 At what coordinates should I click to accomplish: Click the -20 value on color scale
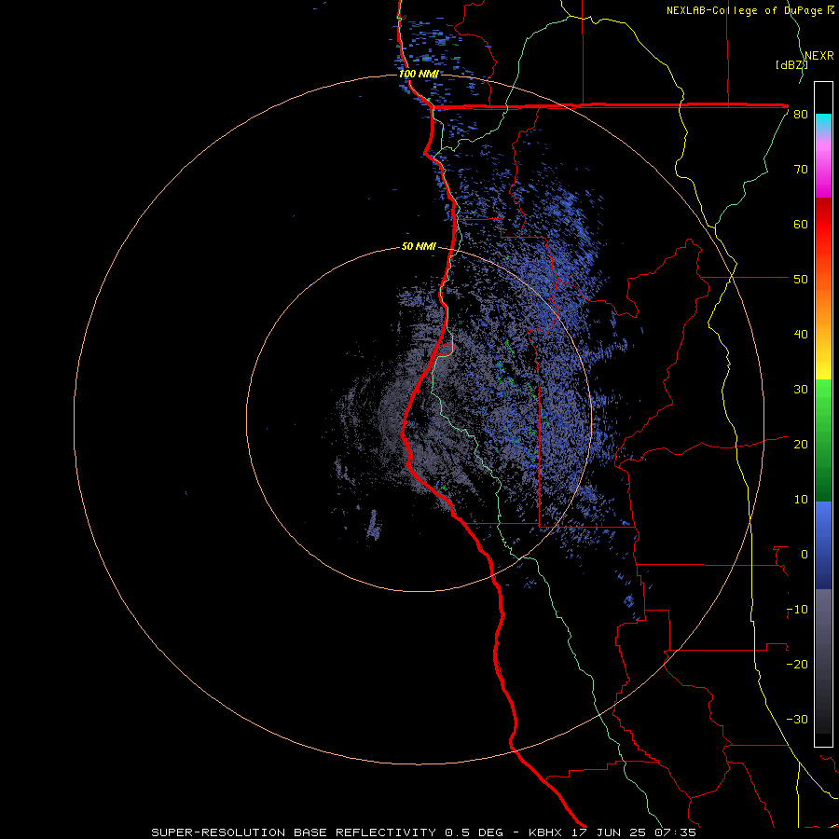tap(797, 665)
